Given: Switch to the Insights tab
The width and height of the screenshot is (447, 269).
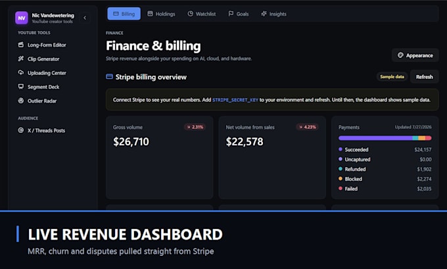Looking at the screenshot, I should pyautogui.click(x=273, y=14).
